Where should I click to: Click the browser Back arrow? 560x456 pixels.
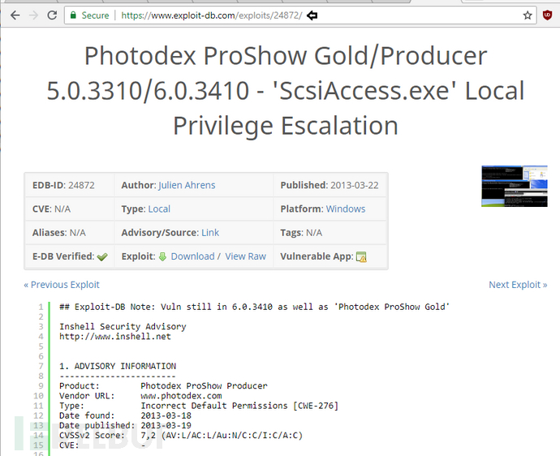pos(15,15)
